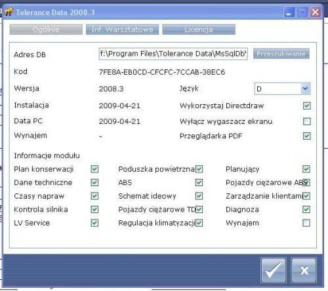The width and height of the screenshot is (328, 291).
Task: Toggle Diagnoza module checkbox
Action: point(306,210)
